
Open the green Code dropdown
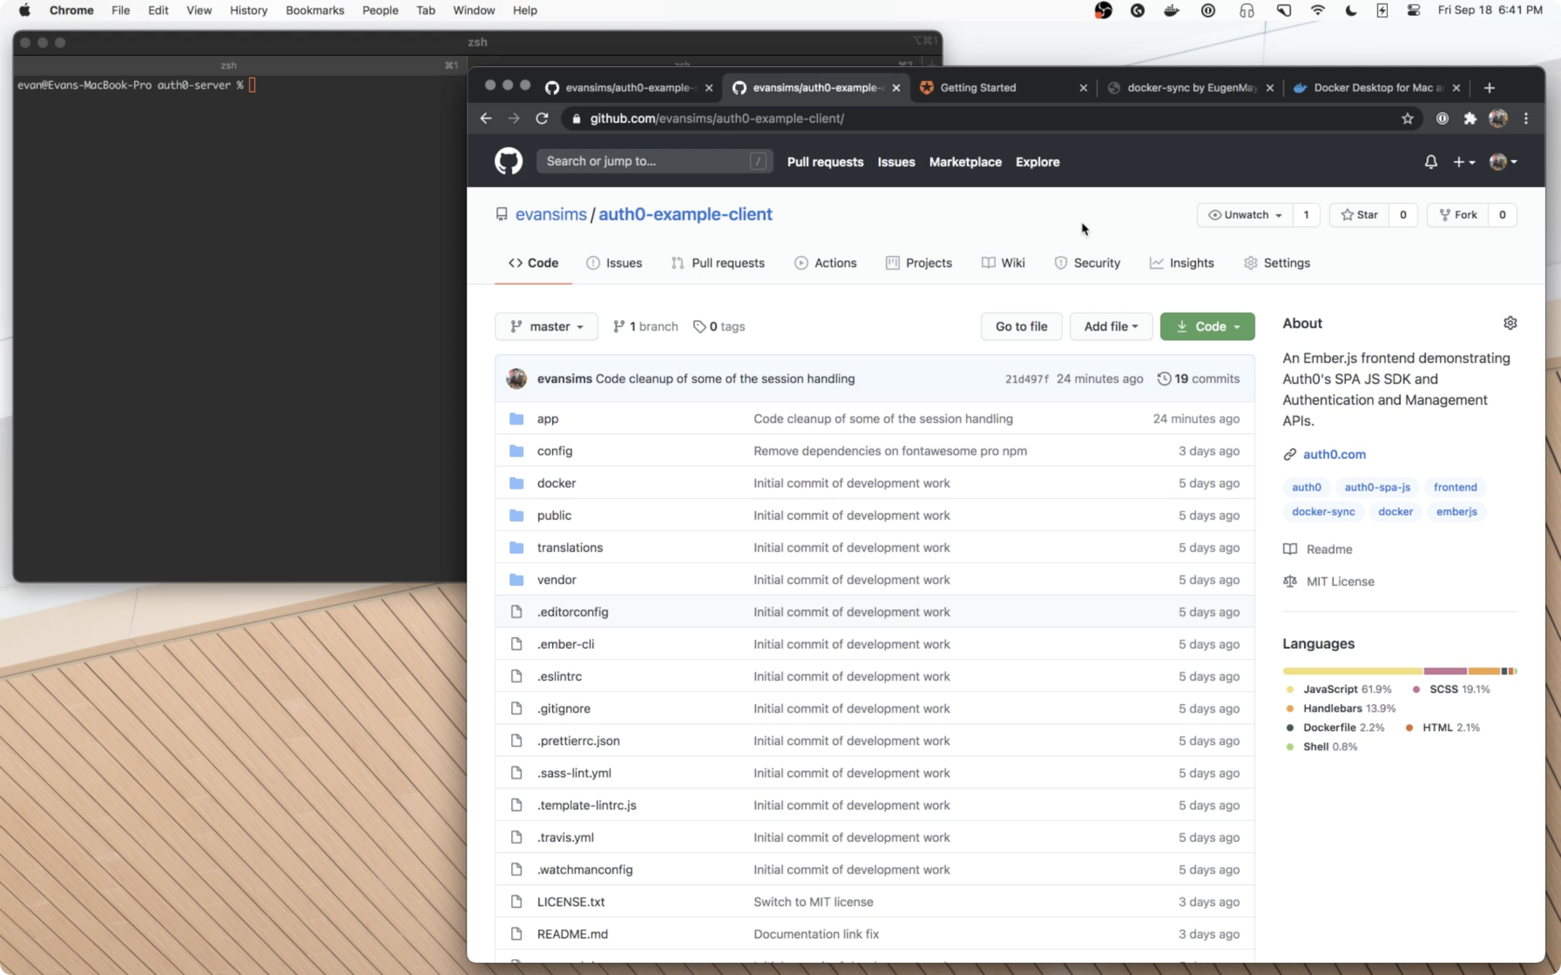click(x=1207, y=326)
